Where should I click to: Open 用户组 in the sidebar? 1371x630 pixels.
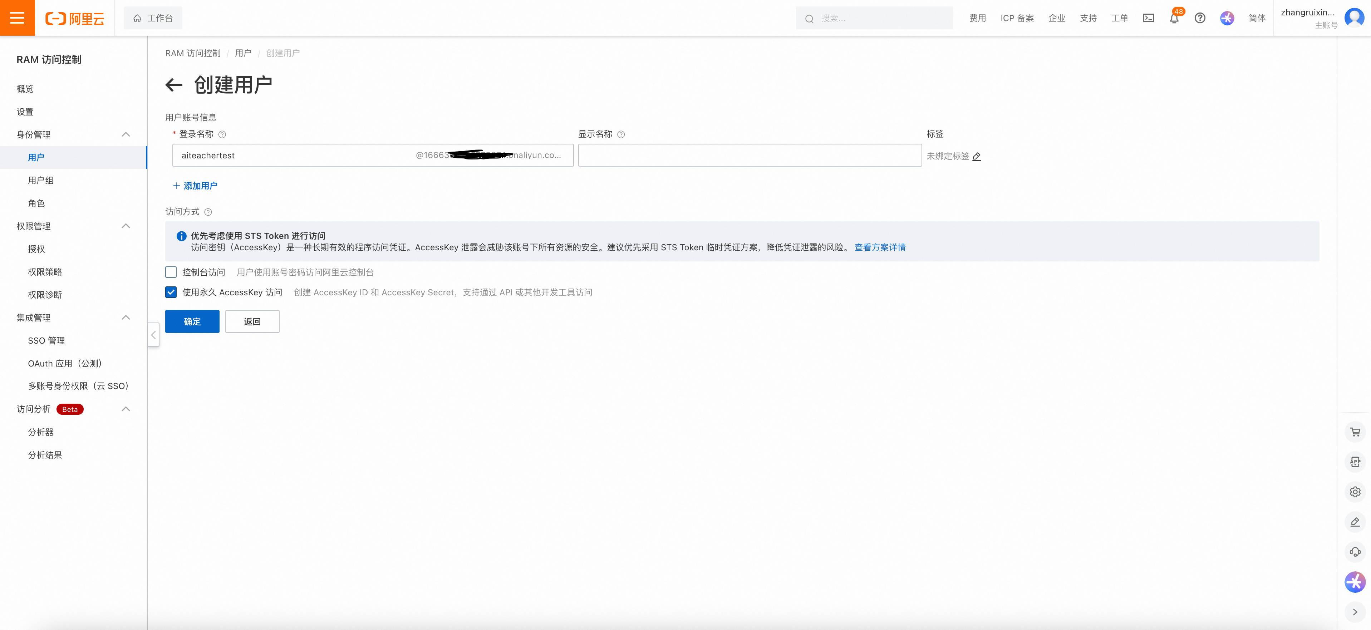pos(40,180)
